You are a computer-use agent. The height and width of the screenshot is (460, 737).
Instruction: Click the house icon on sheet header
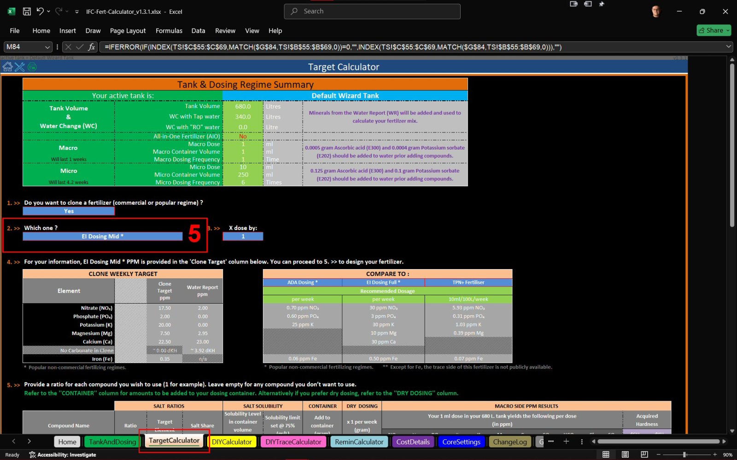click(x=7, y=67)
